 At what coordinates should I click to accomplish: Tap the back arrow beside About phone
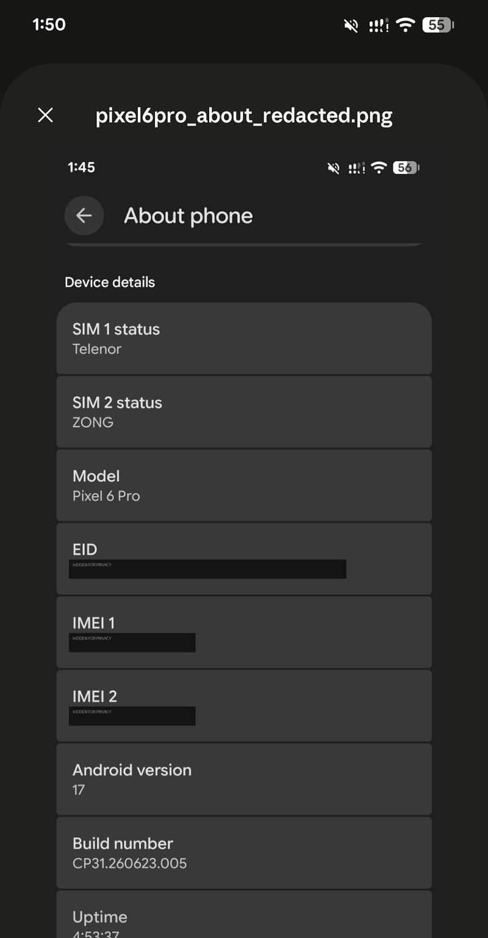[x=84, y=215]
